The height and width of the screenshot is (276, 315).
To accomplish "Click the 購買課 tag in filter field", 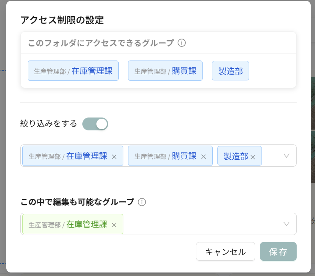I will [165, 156].
